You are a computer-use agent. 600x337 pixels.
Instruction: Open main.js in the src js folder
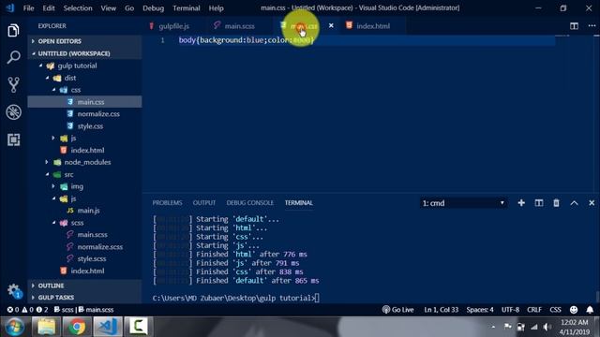tap(88, 211)
